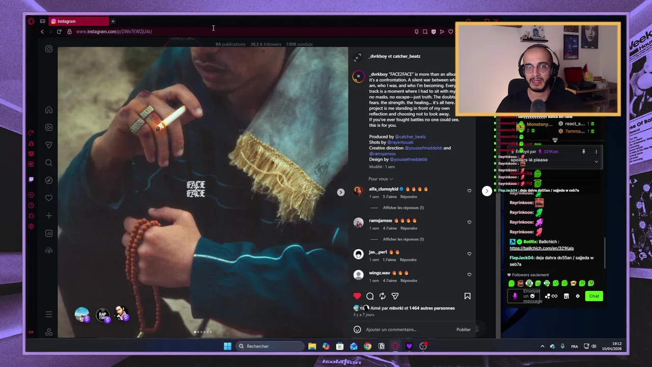This screenshot has height=367, width=652.
Task: Open Aimé par likes list
Action: click(x=413, y=308)
